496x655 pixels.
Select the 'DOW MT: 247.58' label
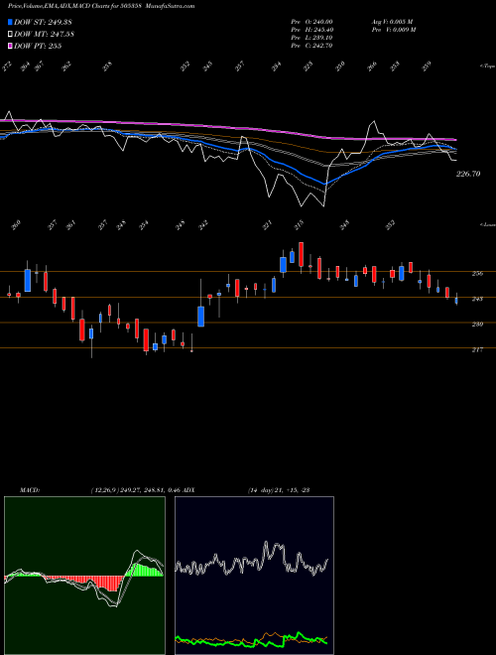coord(45,34)
